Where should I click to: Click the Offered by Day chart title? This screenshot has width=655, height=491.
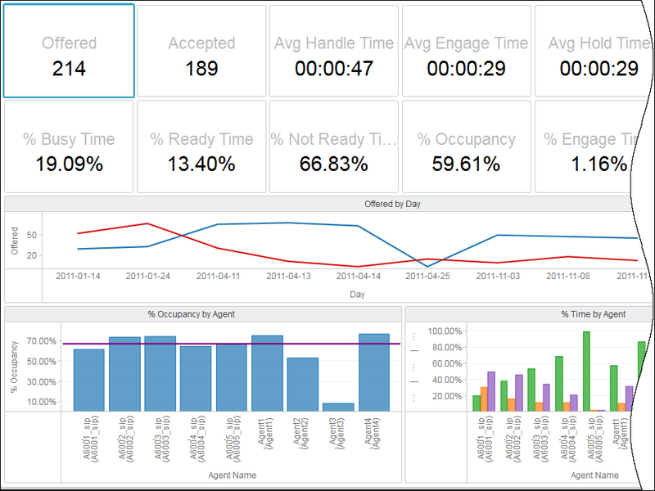click(x=391, y=204)
